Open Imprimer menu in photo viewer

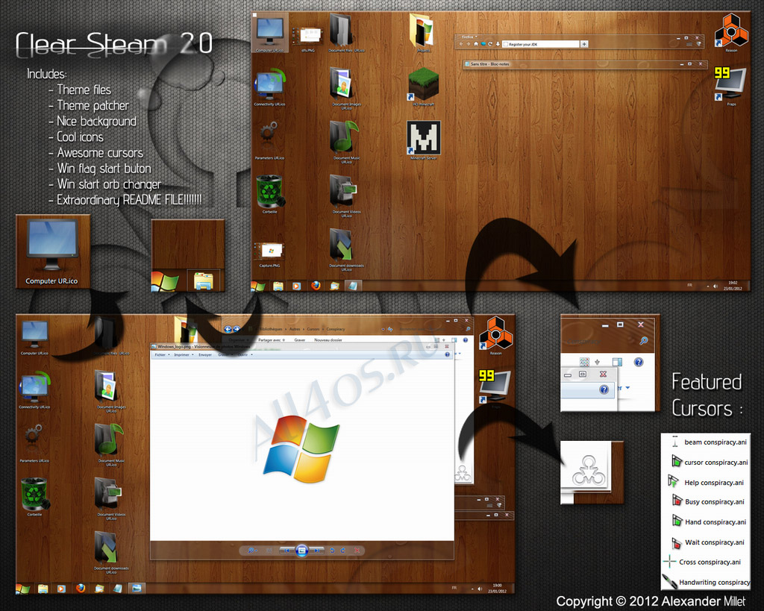click(x=184, y=354)
